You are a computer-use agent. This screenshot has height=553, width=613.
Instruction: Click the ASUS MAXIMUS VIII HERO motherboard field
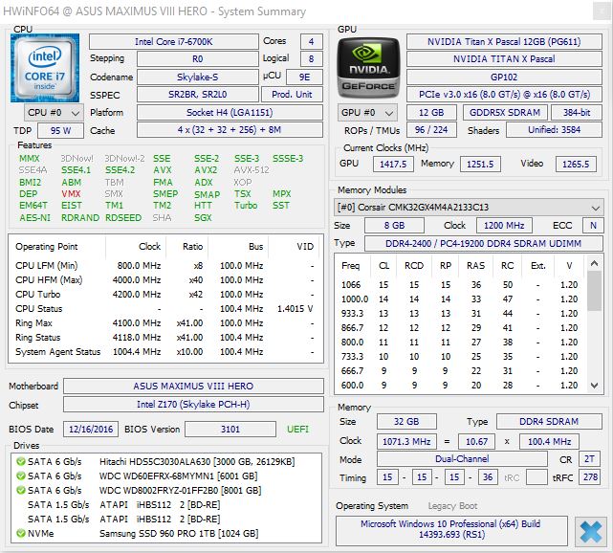point(194,387)
